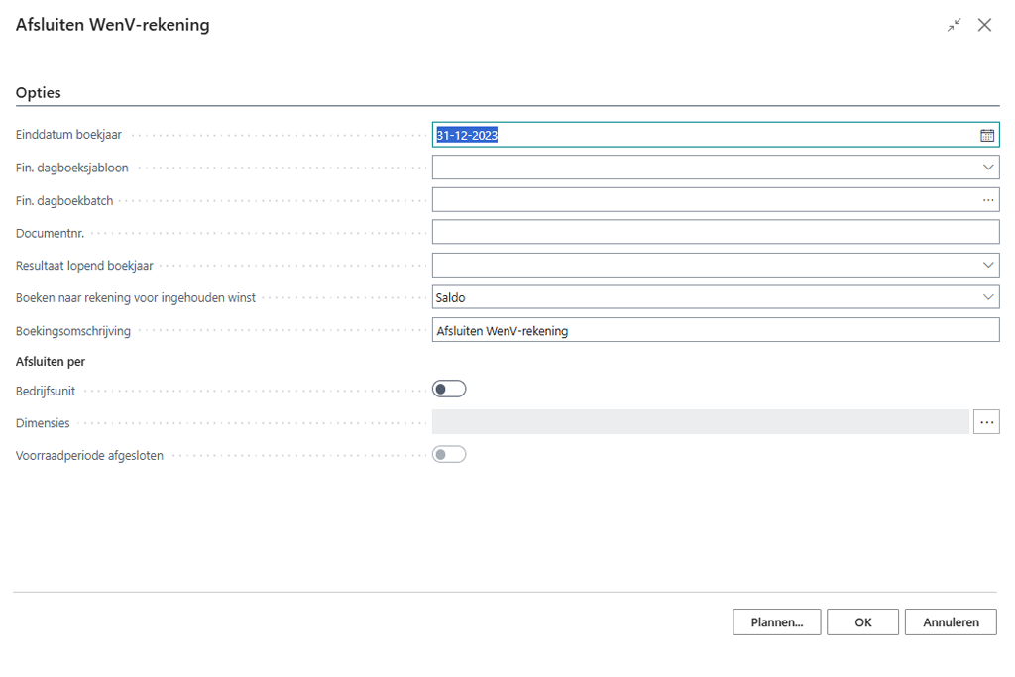Confirm with the OK button
Image resolution: width=1015 pixels, height=677 pixels.
pyautogui.click(x=863, y=621)
